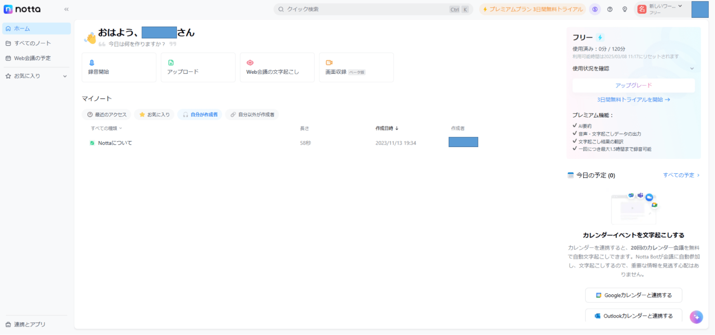Click the waving hand emoji

tap(90, 38)
